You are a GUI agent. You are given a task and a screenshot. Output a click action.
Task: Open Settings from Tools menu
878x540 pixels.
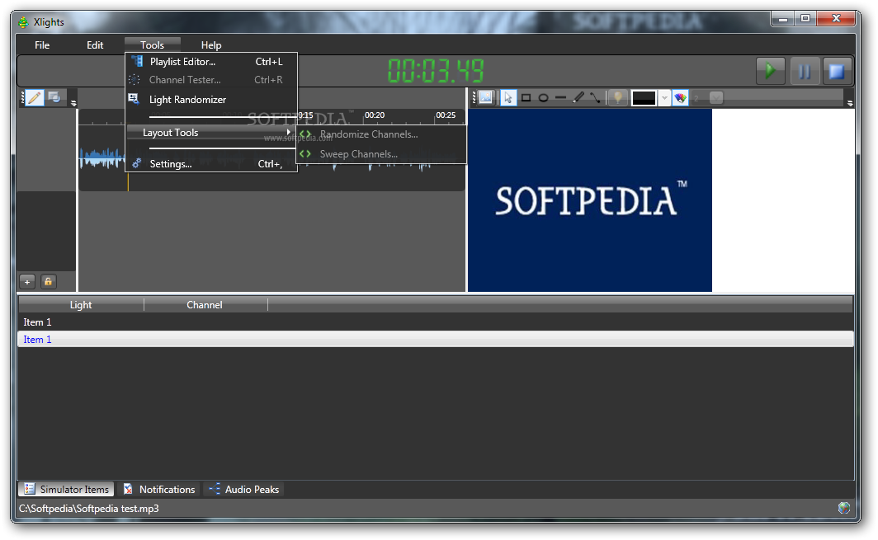(211, 164)
